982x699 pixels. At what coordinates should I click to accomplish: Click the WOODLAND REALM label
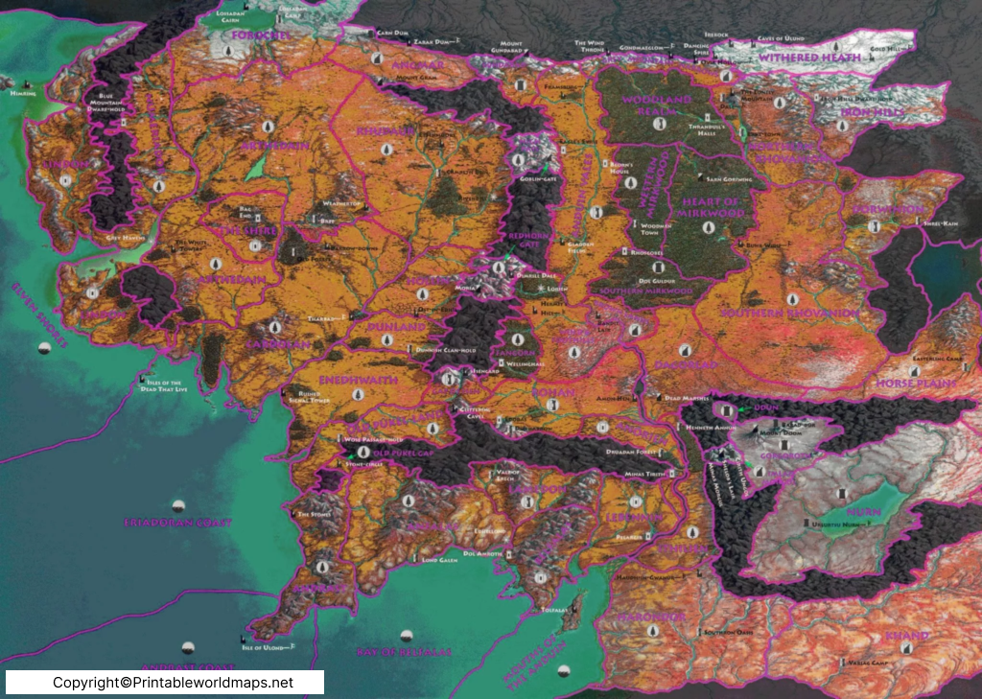coord(656,105)
